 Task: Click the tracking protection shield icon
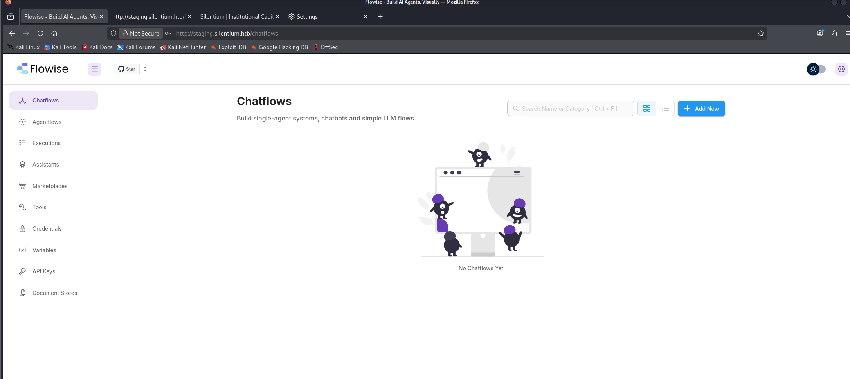[x=113, y=33]
